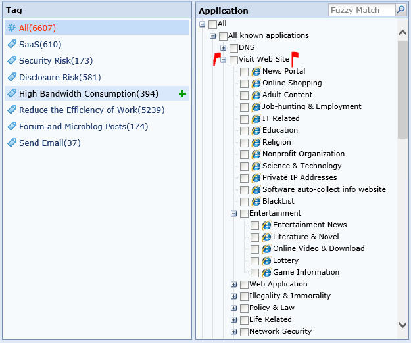Click the IE icon beside BlackList
The image size is (411, 343).
coord(256,201)
